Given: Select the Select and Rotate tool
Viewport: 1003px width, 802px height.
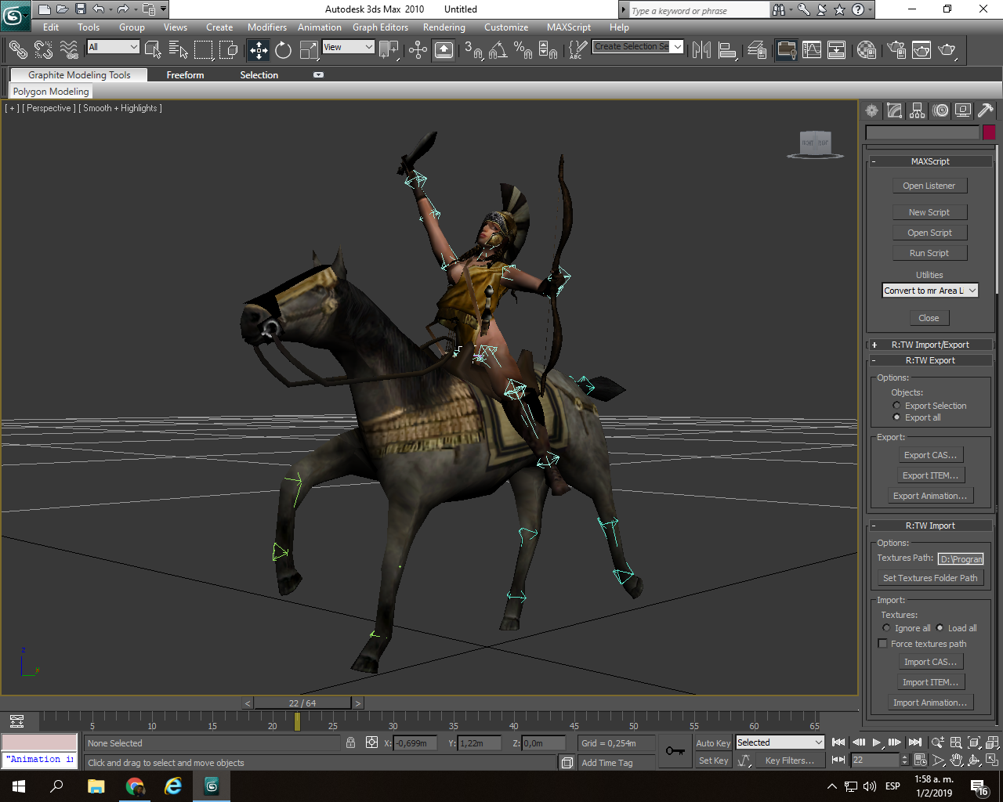Looking at the screenshot, I should pos(283,50).
